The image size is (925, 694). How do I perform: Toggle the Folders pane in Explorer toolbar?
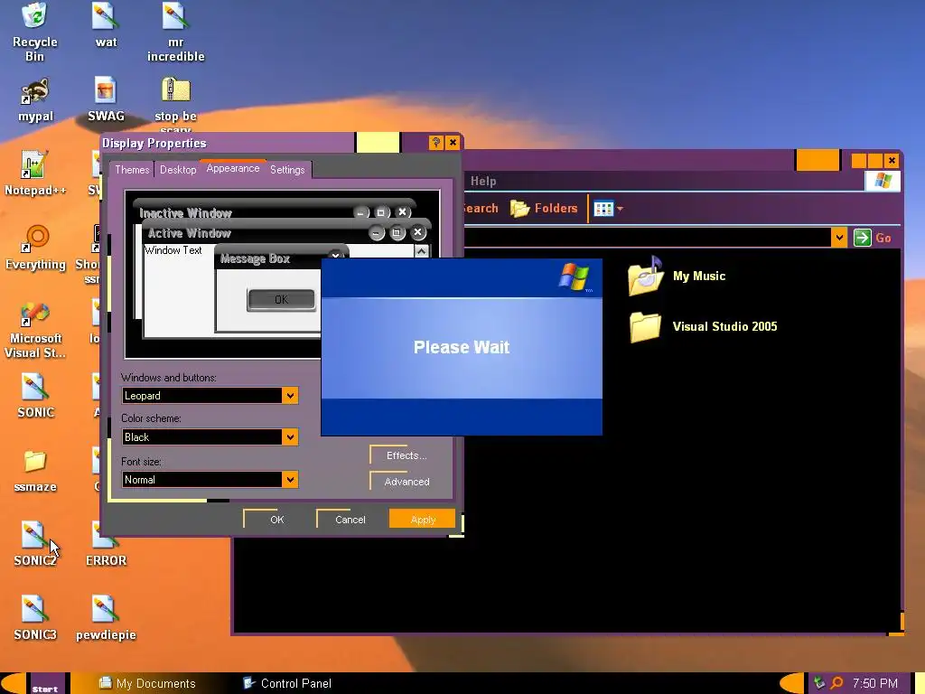tap(544, 209)
